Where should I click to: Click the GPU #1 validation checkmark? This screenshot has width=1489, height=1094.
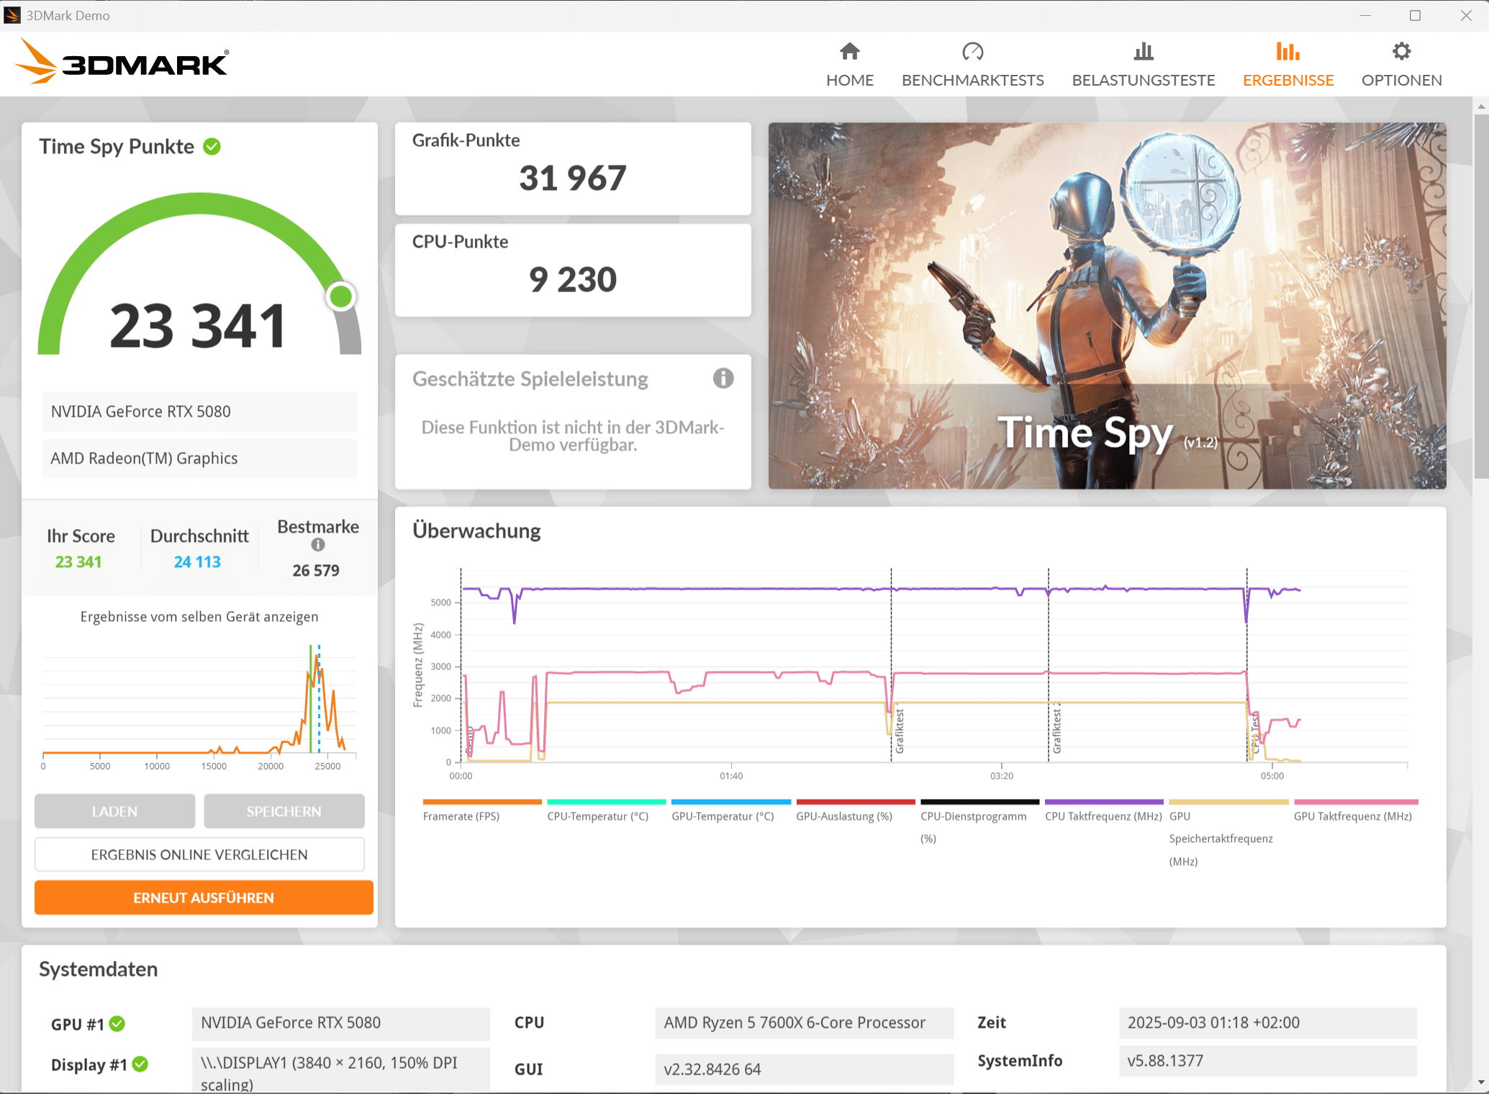pos(117,1023)
